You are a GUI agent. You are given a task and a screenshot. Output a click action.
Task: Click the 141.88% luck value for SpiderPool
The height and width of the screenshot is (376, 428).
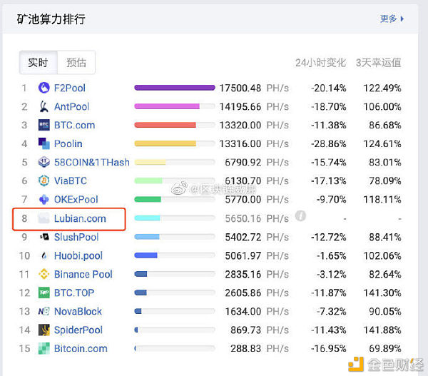[382, 330]
